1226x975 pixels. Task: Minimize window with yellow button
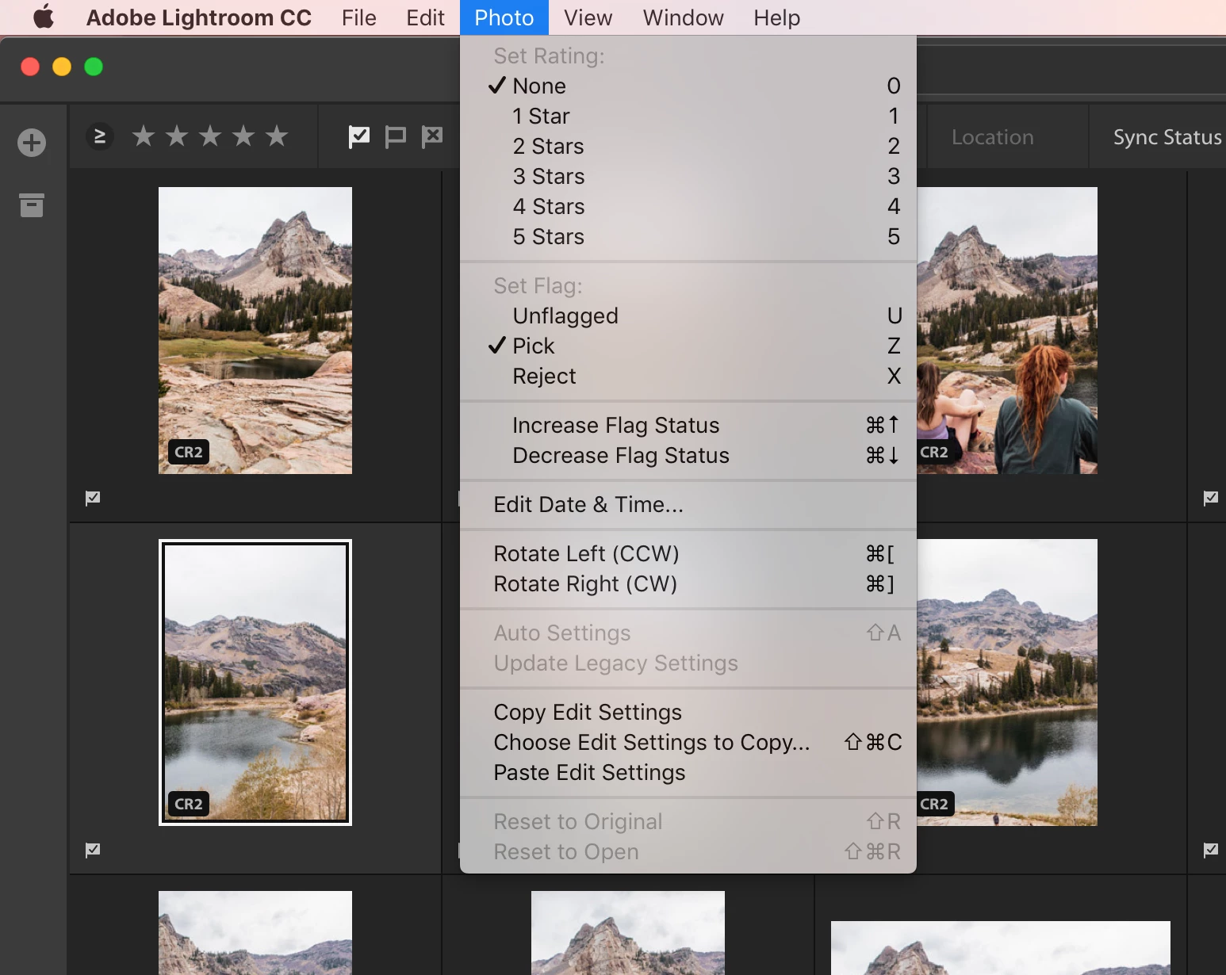click(62, 67)
